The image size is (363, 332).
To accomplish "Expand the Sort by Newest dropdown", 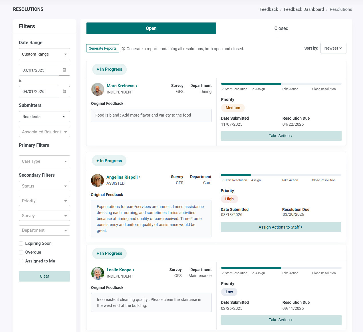I will pos(333,48).
